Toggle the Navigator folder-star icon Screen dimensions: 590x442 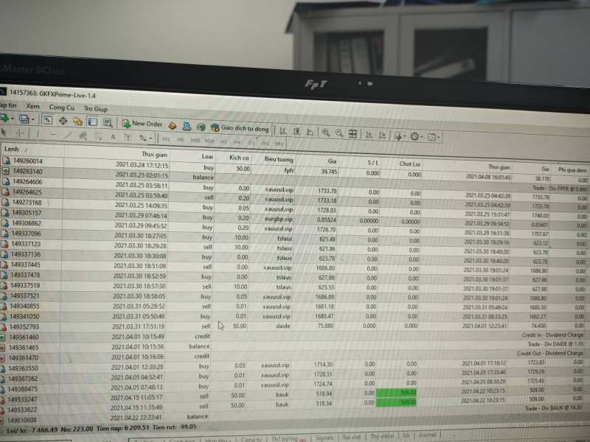tap(77, 122)
